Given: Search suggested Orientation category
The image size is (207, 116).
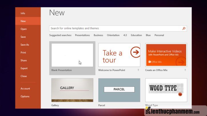Looking at the screenshot, I should point(113,35).
